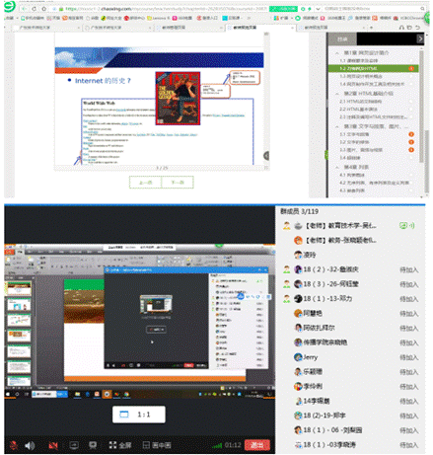The height and width of the screenshot is (455, 433).
Task: Click the orange badge beside section 3.2
Action: pos(411,142)
